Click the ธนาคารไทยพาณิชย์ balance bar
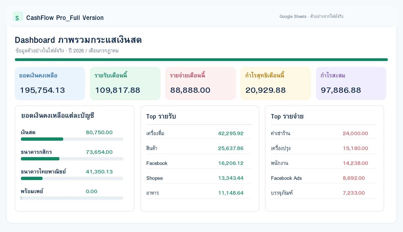The image size is (403, 232). pos(72,179)
